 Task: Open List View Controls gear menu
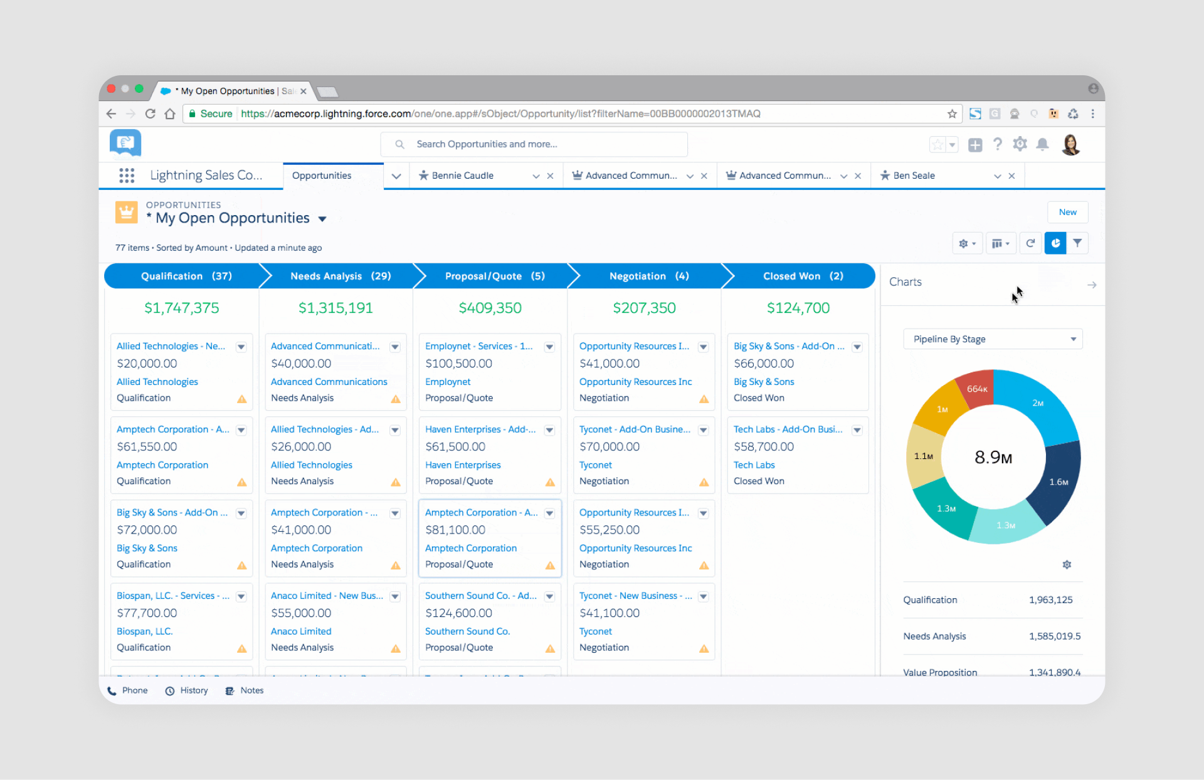[x=967, y=243]
